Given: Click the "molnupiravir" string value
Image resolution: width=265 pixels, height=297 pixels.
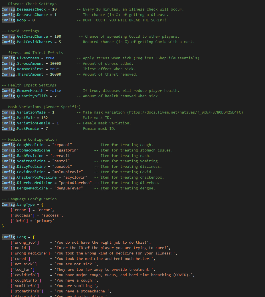Looking at the screenshot, I should click(68, 172).
